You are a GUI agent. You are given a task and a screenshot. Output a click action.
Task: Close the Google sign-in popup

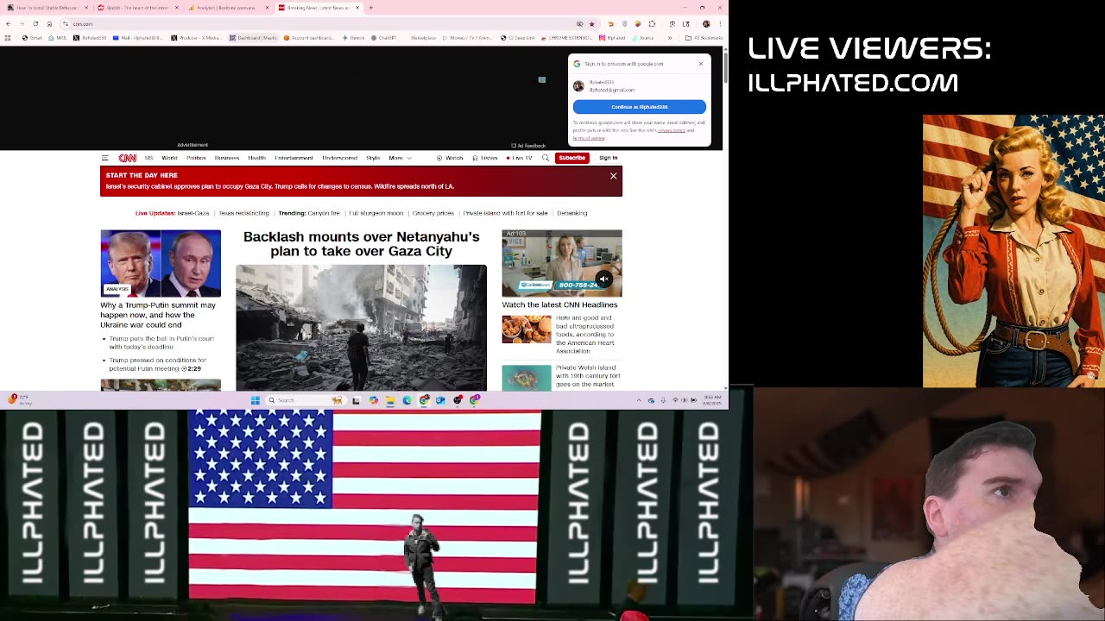(x=700, y=64)
